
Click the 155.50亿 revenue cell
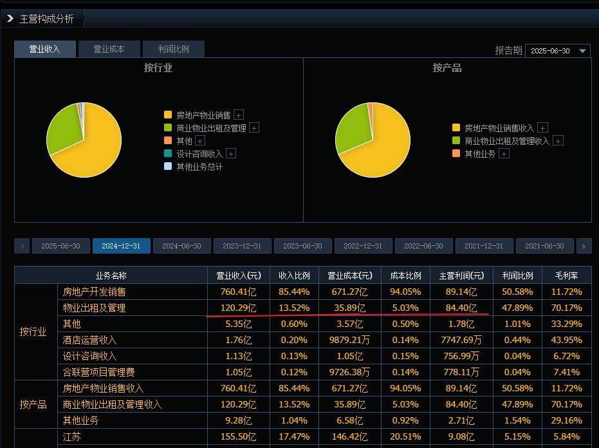point(239,436)
